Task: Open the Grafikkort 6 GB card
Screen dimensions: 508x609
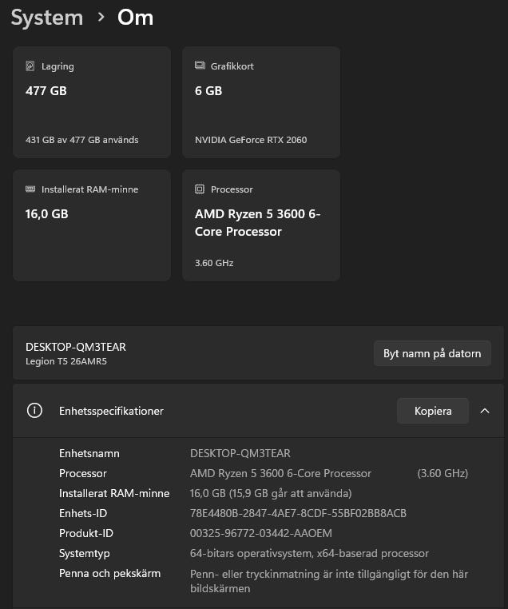Action: [x=261, y=102]
